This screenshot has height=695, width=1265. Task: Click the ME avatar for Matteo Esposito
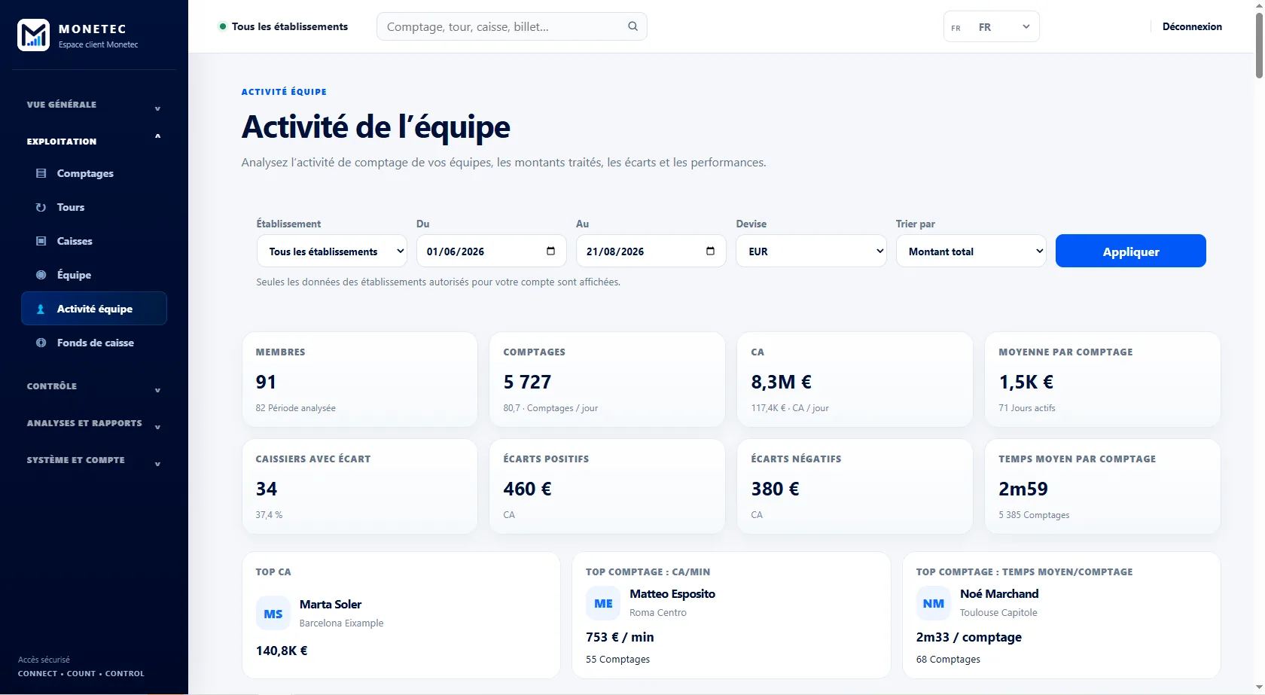(x=603, y=603)
